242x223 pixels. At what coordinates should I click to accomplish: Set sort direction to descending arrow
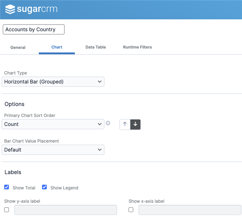point(135,124)
